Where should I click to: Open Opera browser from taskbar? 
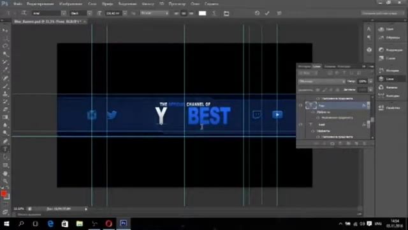(x=109, y=224)
